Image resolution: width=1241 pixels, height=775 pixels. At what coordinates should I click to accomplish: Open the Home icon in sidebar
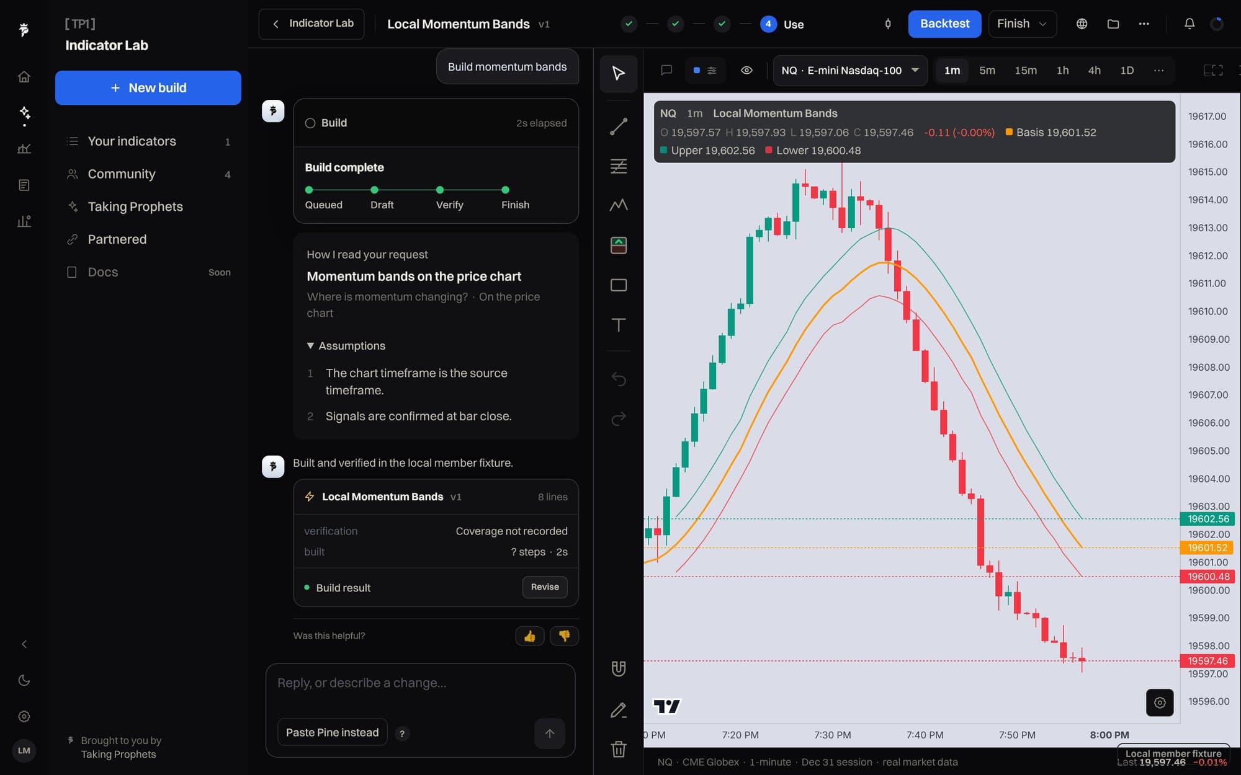tap(24, 77)
